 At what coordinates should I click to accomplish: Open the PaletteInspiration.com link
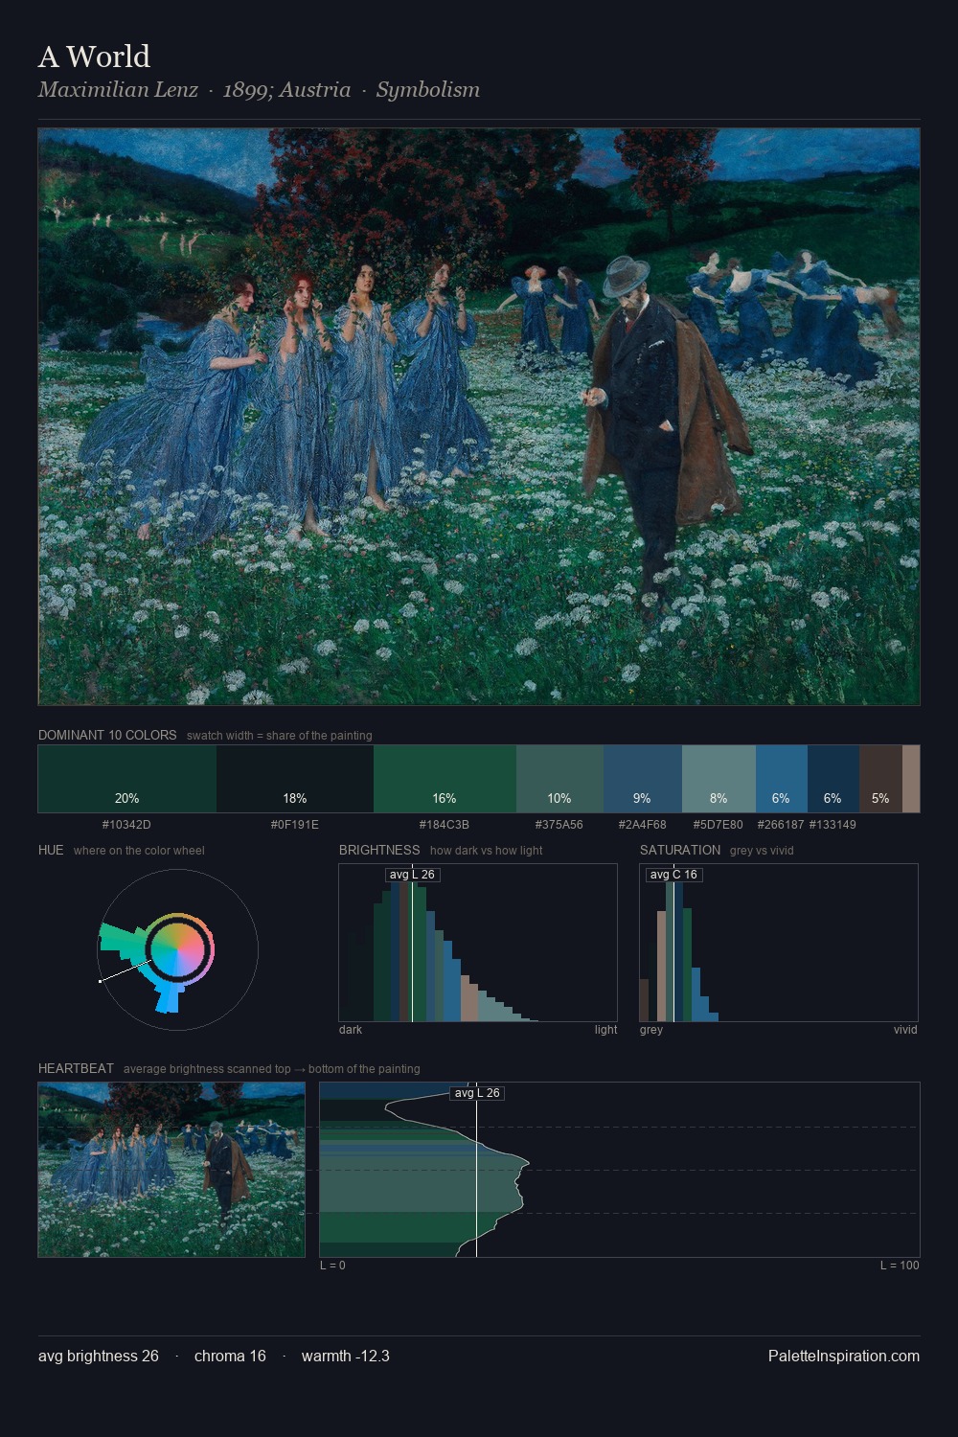(x=844, y=1356)
